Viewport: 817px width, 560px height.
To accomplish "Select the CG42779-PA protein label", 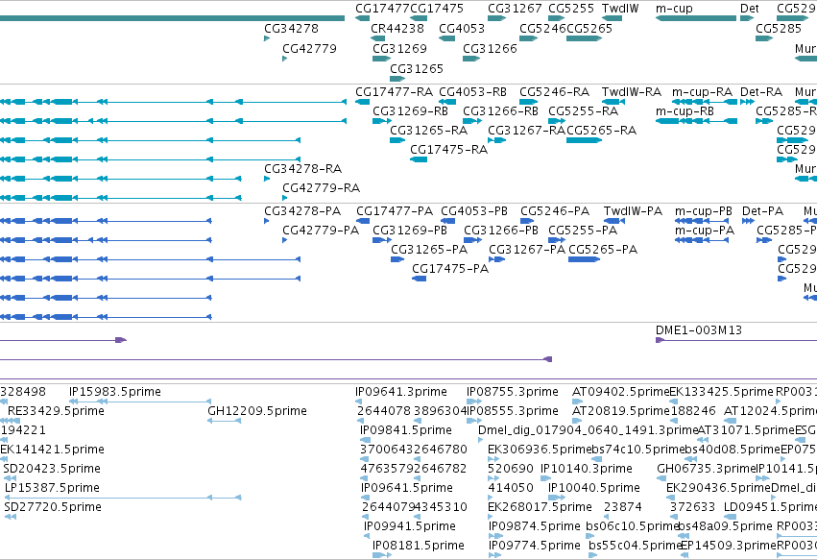I will point(321,231).
